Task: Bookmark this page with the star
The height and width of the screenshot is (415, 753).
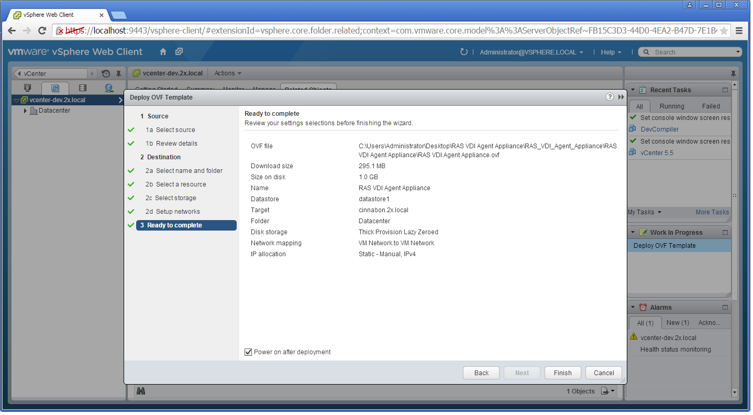Action: coord(724,31)
